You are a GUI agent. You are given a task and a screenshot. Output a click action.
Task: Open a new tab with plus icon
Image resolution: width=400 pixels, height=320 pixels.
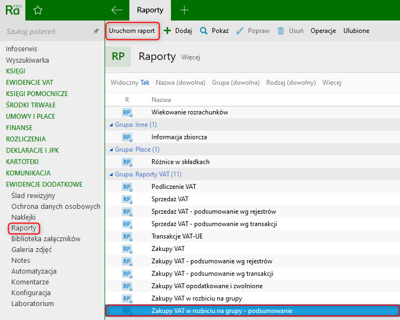pyautogui.click(x=184, y=10)
